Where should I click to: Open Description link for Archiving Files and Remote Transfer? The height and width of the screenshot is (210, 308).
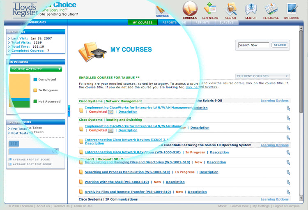coord(197,192)
